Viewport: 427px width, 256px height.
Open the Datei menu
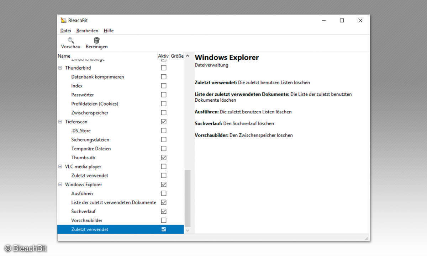[x=65, y=31]
